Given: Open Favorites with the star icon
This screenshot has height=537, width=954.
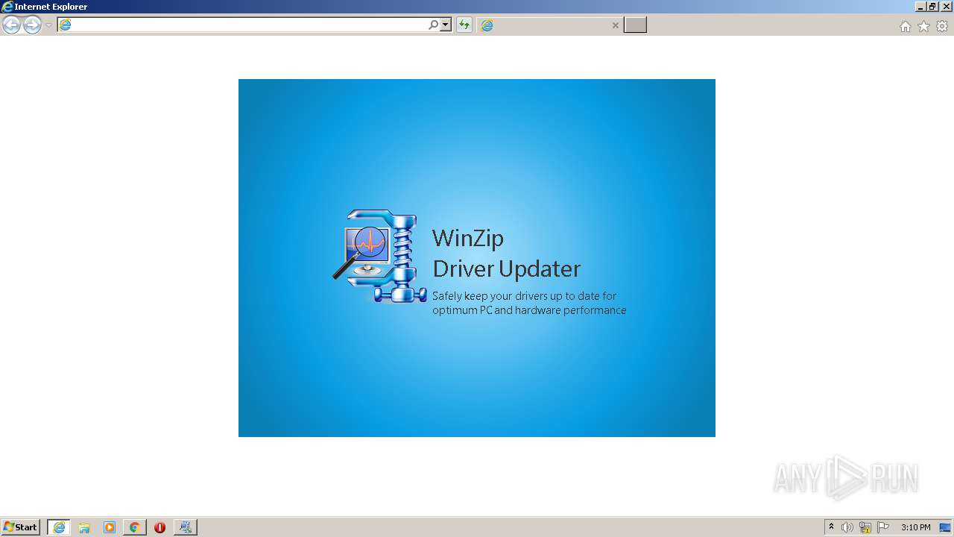Looking at the screenshot, I should pyautogui.click(x=923, y=26).
